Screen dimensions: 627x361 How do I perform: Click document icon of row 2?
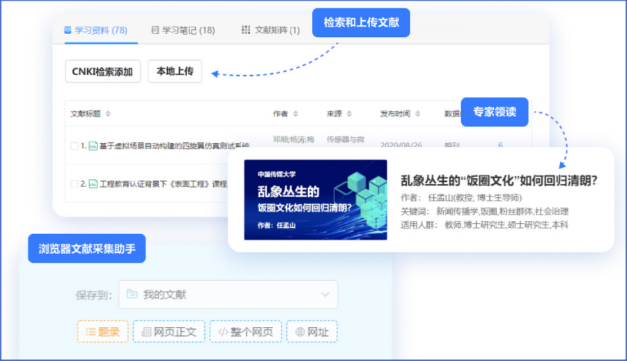click(93, 184)
